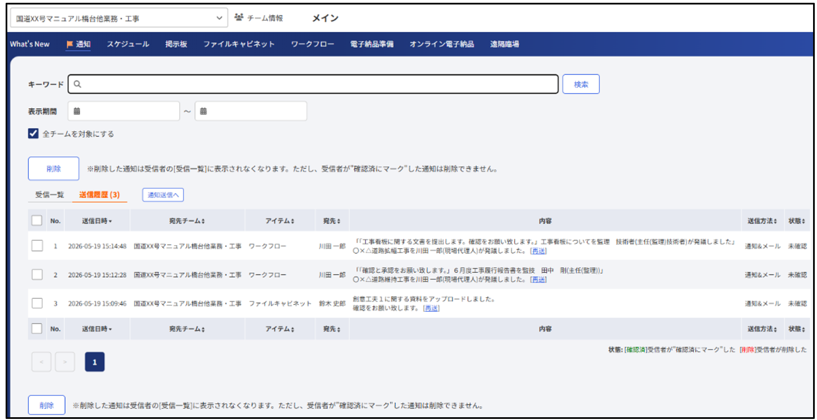Click timestamp 2026-05-19 15:14:48
This screenshot has width=817, height=420.
pyautogui.click(x=97, y=246)
